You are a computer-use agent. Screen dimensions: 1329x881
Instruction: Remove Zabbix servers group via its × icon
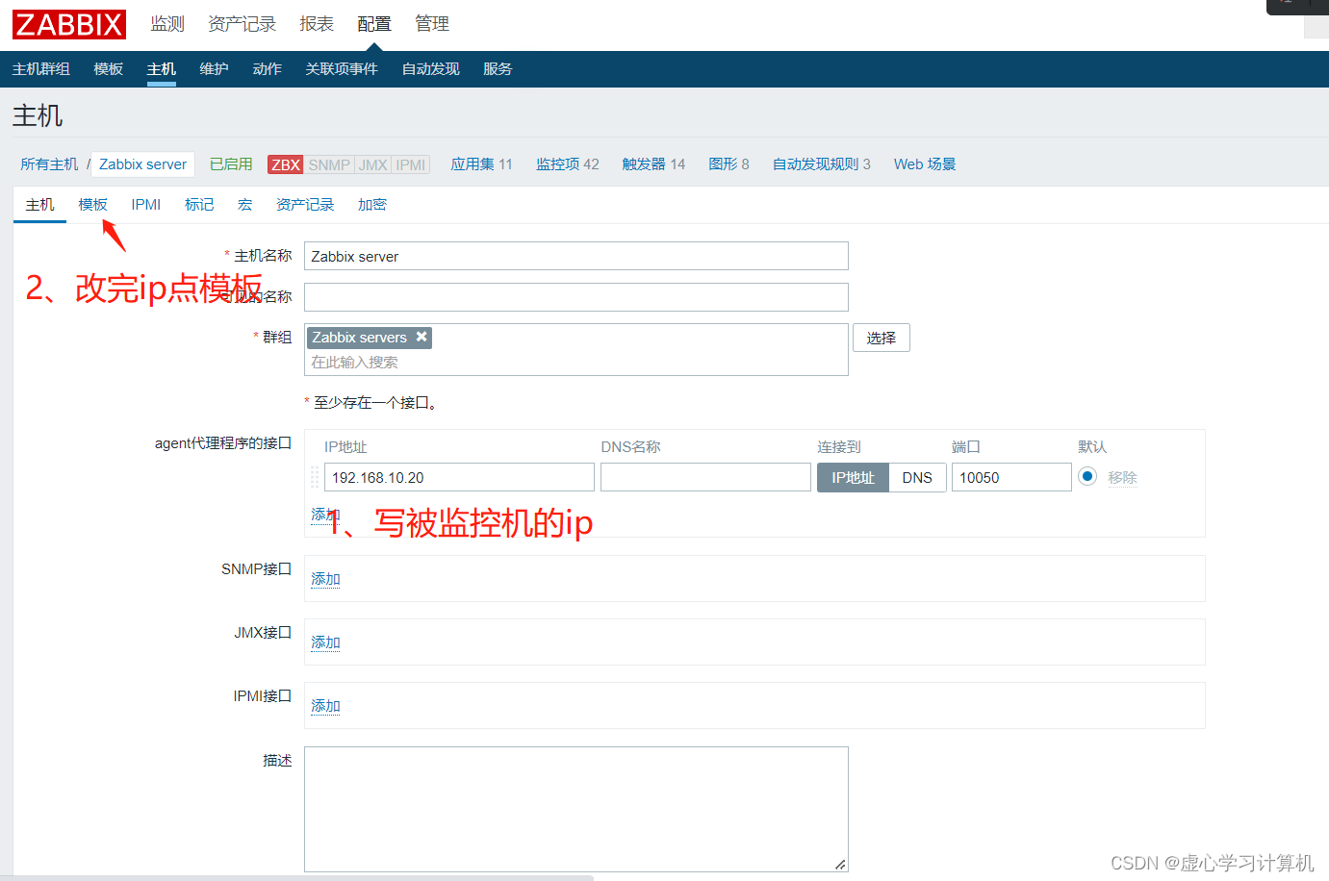tap(422, 337)
